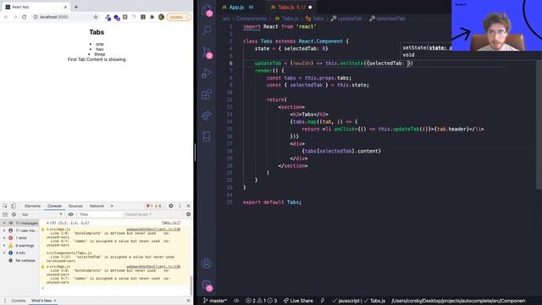Open the Tabs.js:7 source link in console
Viewport: 542px width, 305px height.
[x=171, y=223]
